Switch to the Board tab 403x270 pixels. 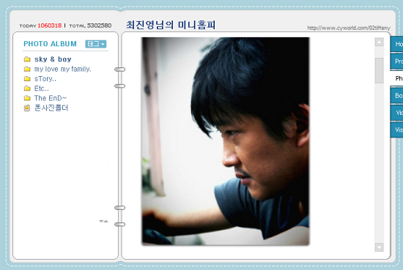point(396,95)
